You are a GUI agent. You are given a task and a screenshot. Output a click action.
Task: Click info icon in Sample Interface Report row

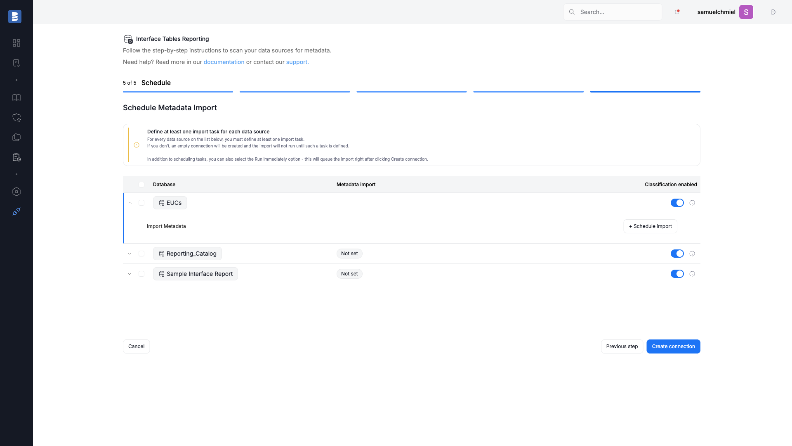point(692,274)
